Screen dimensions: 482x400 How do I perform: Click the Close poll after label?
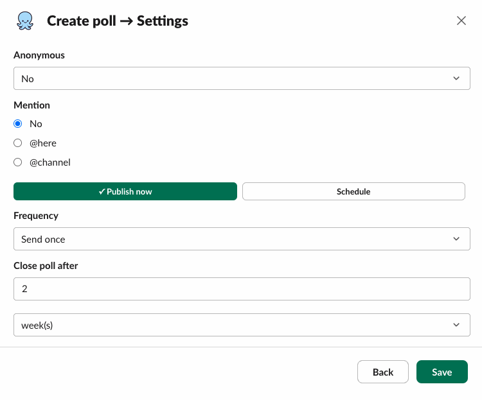pyautogui.click(x=46, y=265)
